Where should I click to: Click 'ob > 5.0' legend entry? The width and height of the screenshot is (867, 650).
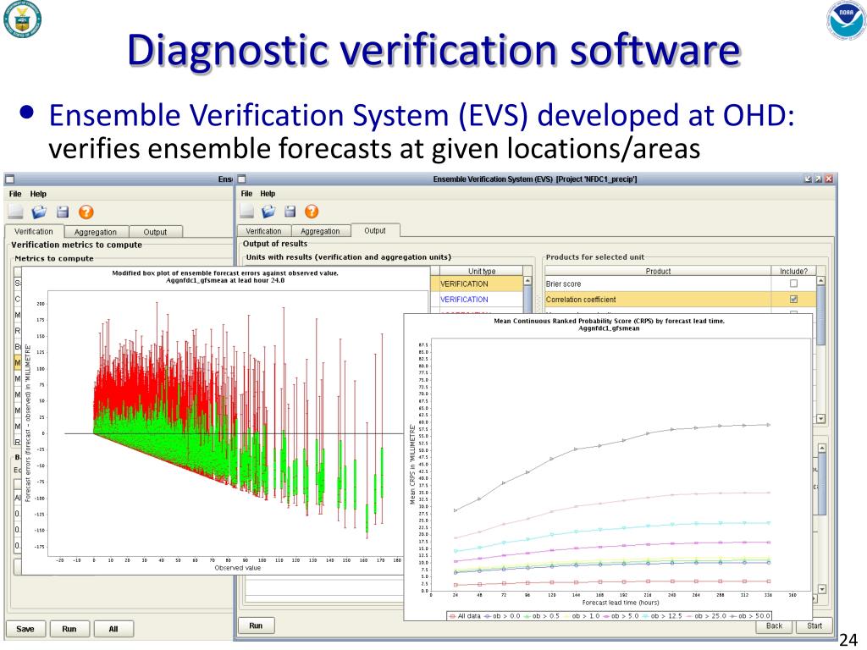tap(621, 616)
